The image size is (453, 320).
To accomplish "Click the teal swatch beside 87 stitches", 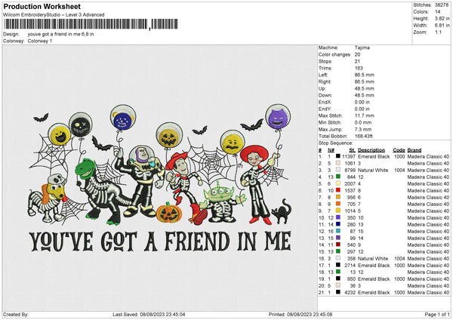I will coord(337,231).
